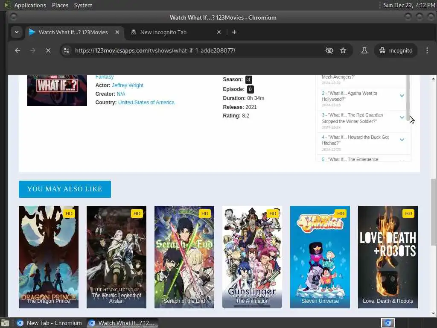Open The Heroic Legend of Arslan poster
Screen dimensions: 437x328
(116, 257)
